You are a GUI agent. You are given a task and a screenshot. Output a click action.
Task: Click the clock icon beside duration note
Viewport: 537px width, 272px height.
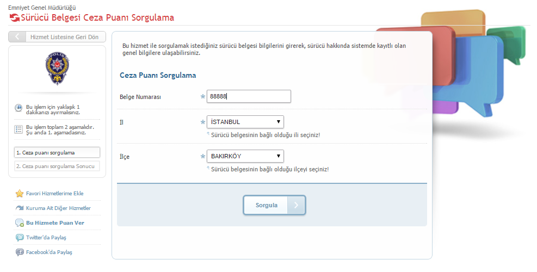click(18, 108)
